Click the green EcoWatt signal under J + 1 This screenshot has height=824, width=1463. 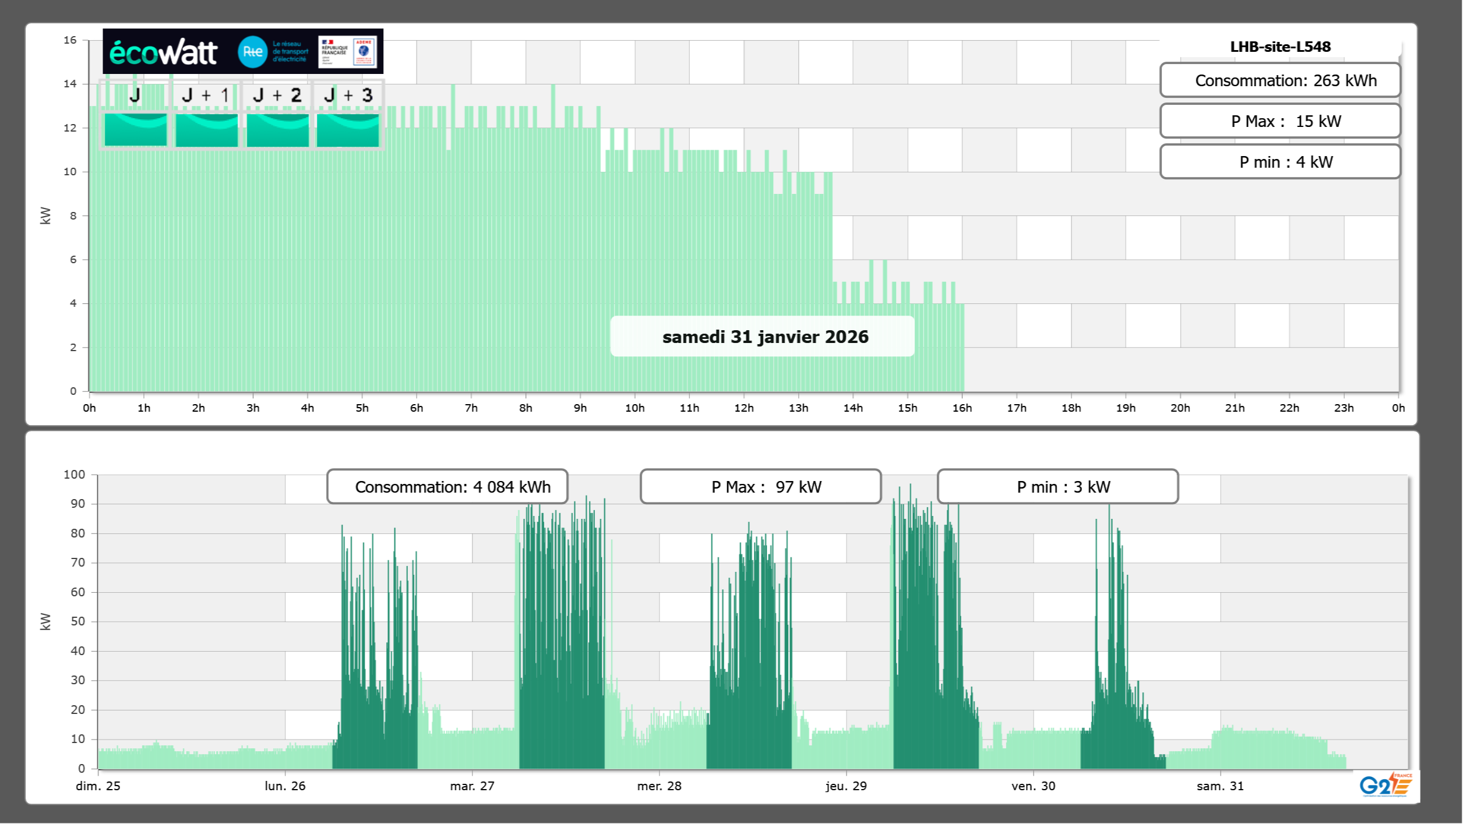pyautogui.click(x=206, y=129)
